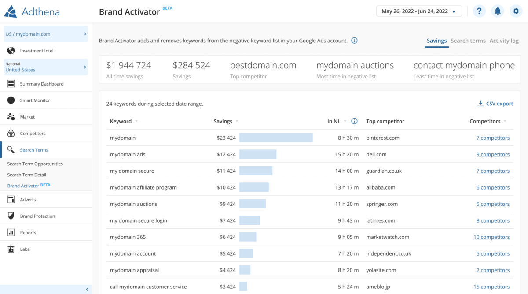Switch to the Savings tab
Screen dimensions: 528x294
(437, 41)
